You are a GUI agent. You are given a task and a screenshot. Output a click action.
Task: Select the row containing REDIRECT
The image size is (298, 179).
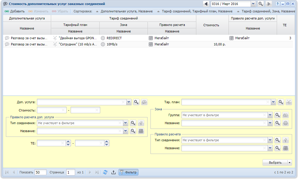tap(148, 38)
